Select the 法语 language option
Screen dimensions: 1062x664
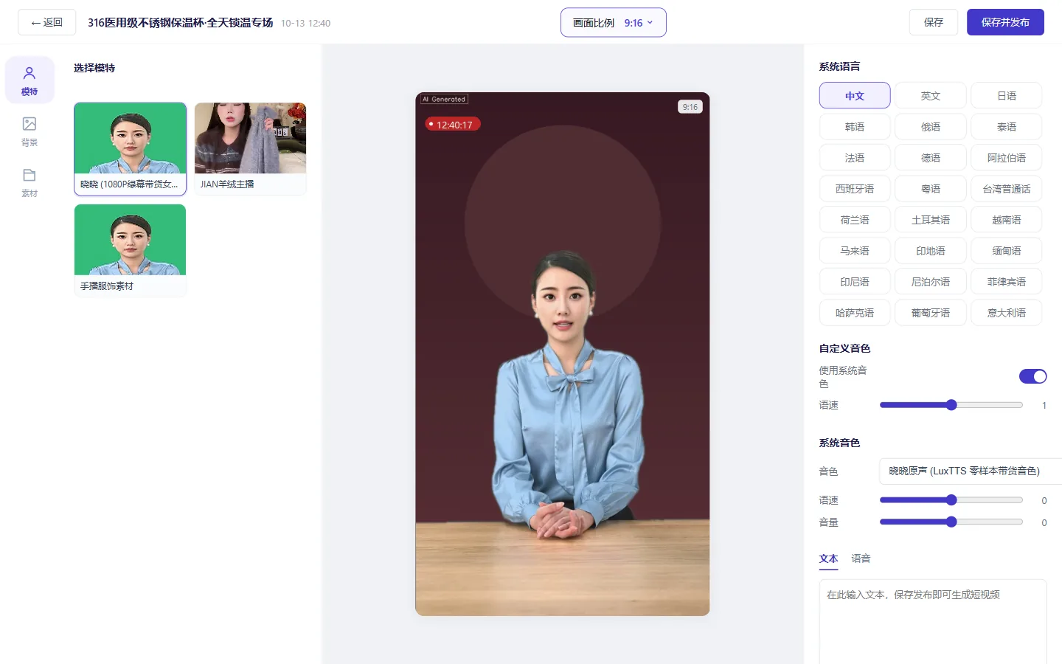855,158
